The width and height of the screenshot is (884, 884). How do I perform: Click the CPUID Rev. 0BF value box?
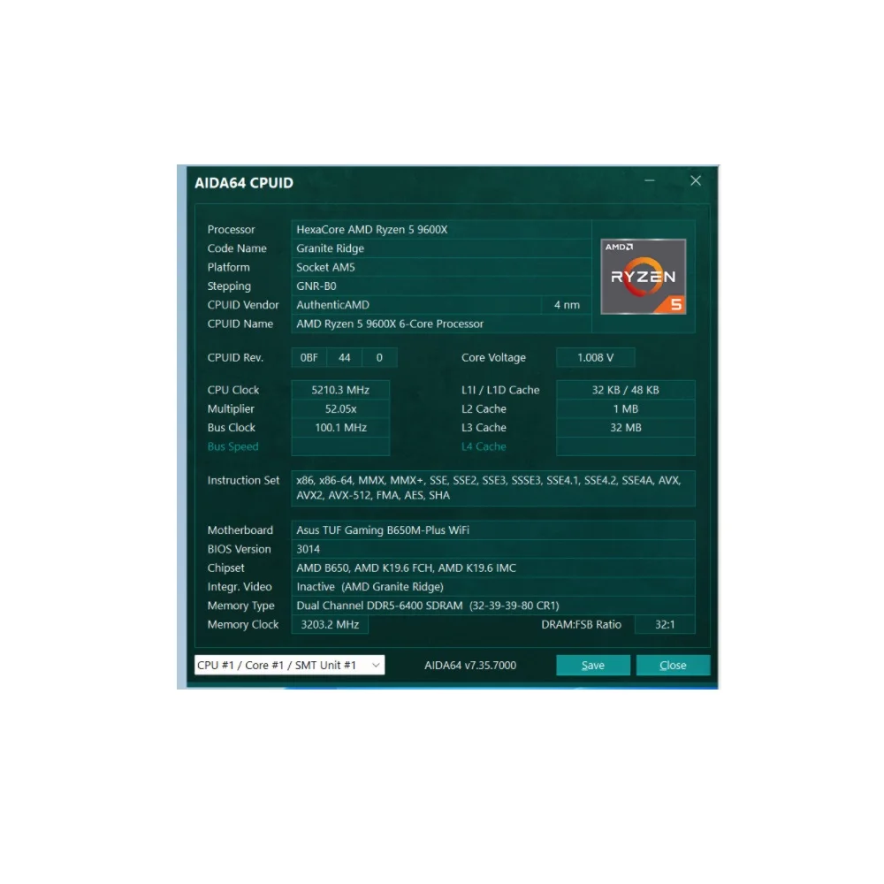point(308,357)
